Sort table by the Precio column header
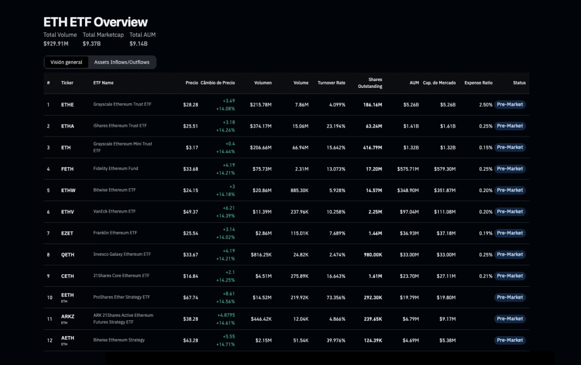The width and height of the screenshot is (581, 365). pos(192,83)
